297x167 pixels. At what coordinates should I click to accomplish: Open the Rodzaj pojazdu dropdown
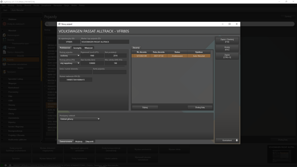(x=70, y=56)
